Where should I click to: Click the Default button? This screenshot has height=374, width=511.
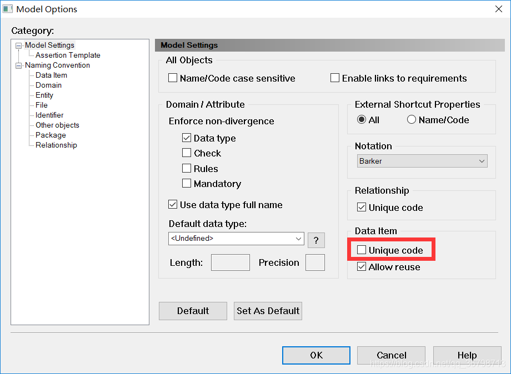(193, 311)
